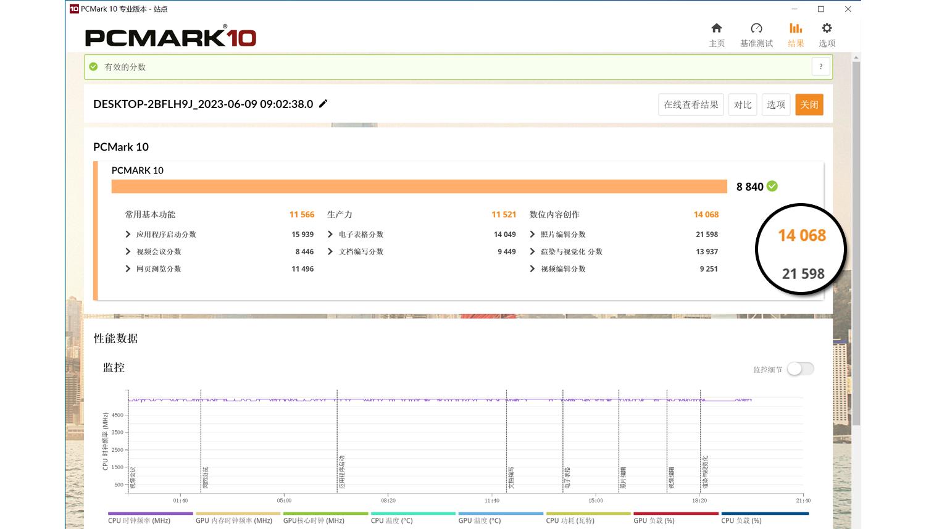Click the PCMark 10 icon in the title bar
This screenshot has width=926, height=529.
pos(73,9)
